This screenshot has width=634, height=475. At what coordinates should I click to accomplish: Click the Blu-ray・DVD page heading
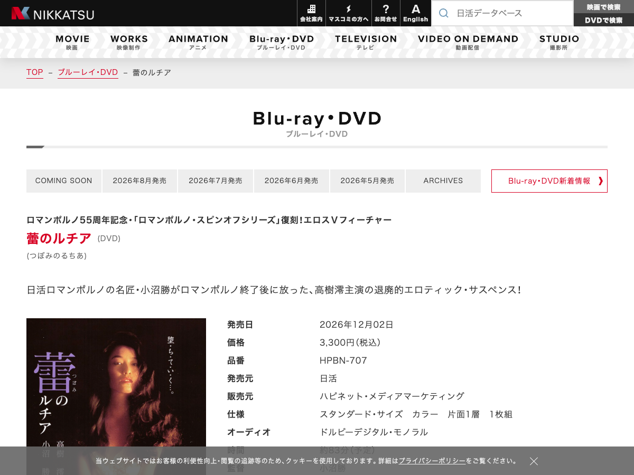pyautogui.click(x=317, y=119)
